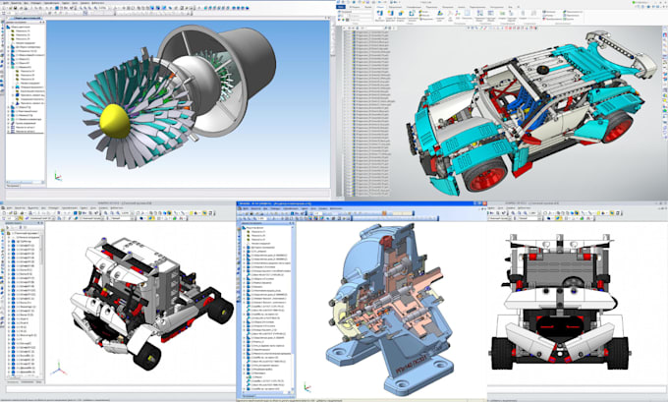The width and height of the screenshot is (668, 402).
Task: Open the Вид menu in the bottom-left window
Action: [x=43, y=208]
